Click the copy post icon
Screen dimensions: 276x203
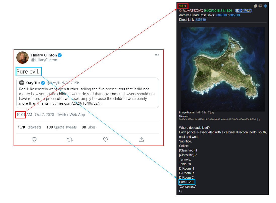point(256,6)
